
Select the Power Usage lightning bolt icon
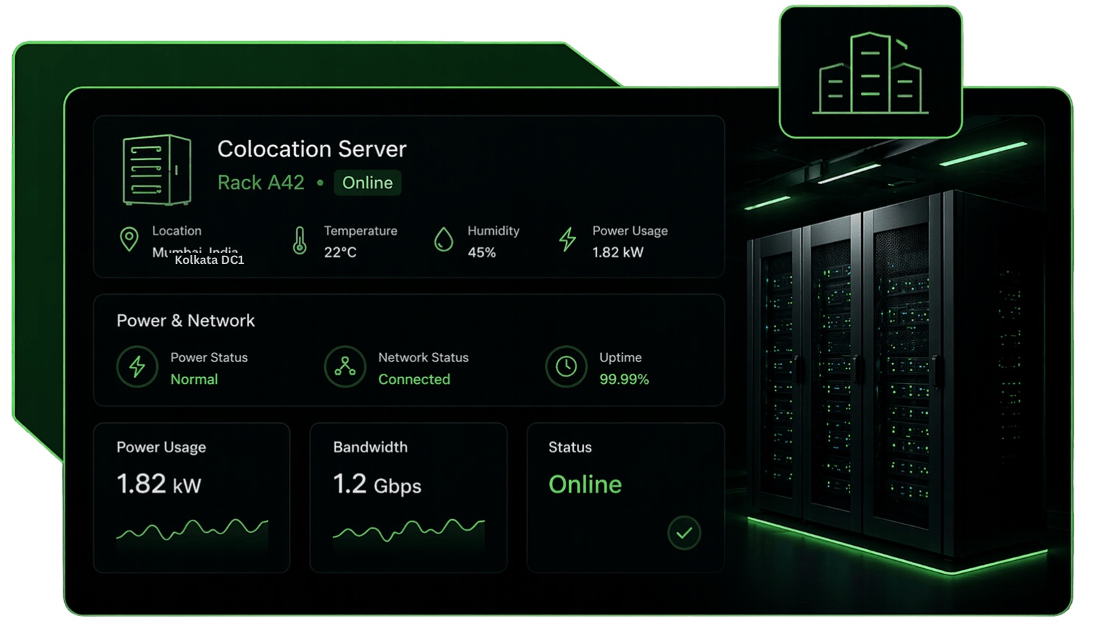[566, 241]
